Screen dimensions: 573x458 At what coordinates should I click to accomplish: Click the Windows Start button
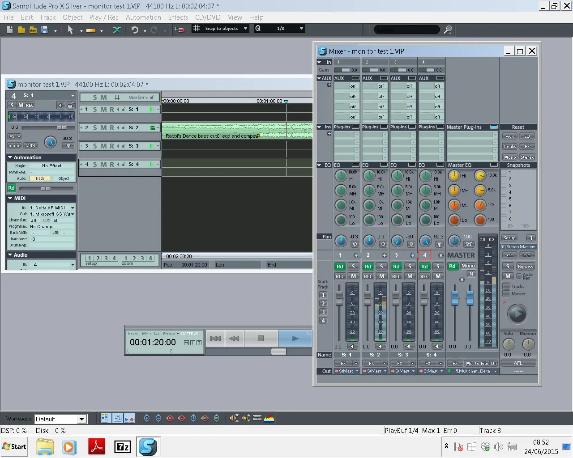click(x=14, y=446)
